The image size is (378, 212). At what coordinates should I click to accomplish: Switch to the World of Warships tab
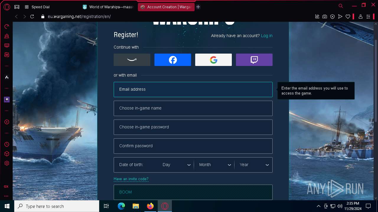(108, 7)
